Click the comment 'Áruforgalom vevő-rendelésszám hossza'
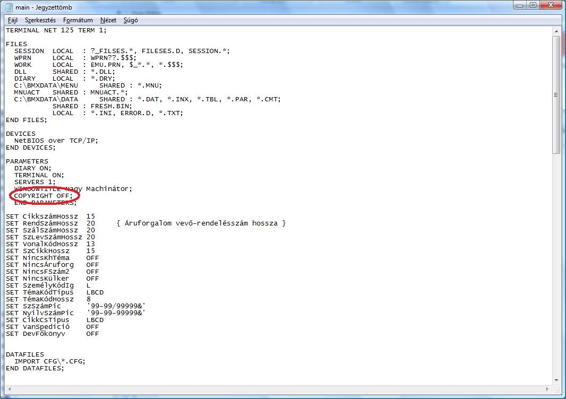The height and width of the screenshot is (399, 566). [201, 223]
